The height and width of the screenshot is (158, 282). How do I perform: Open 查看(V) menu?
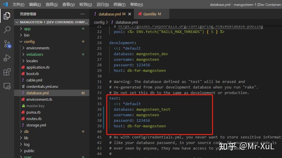pos(68,4)
